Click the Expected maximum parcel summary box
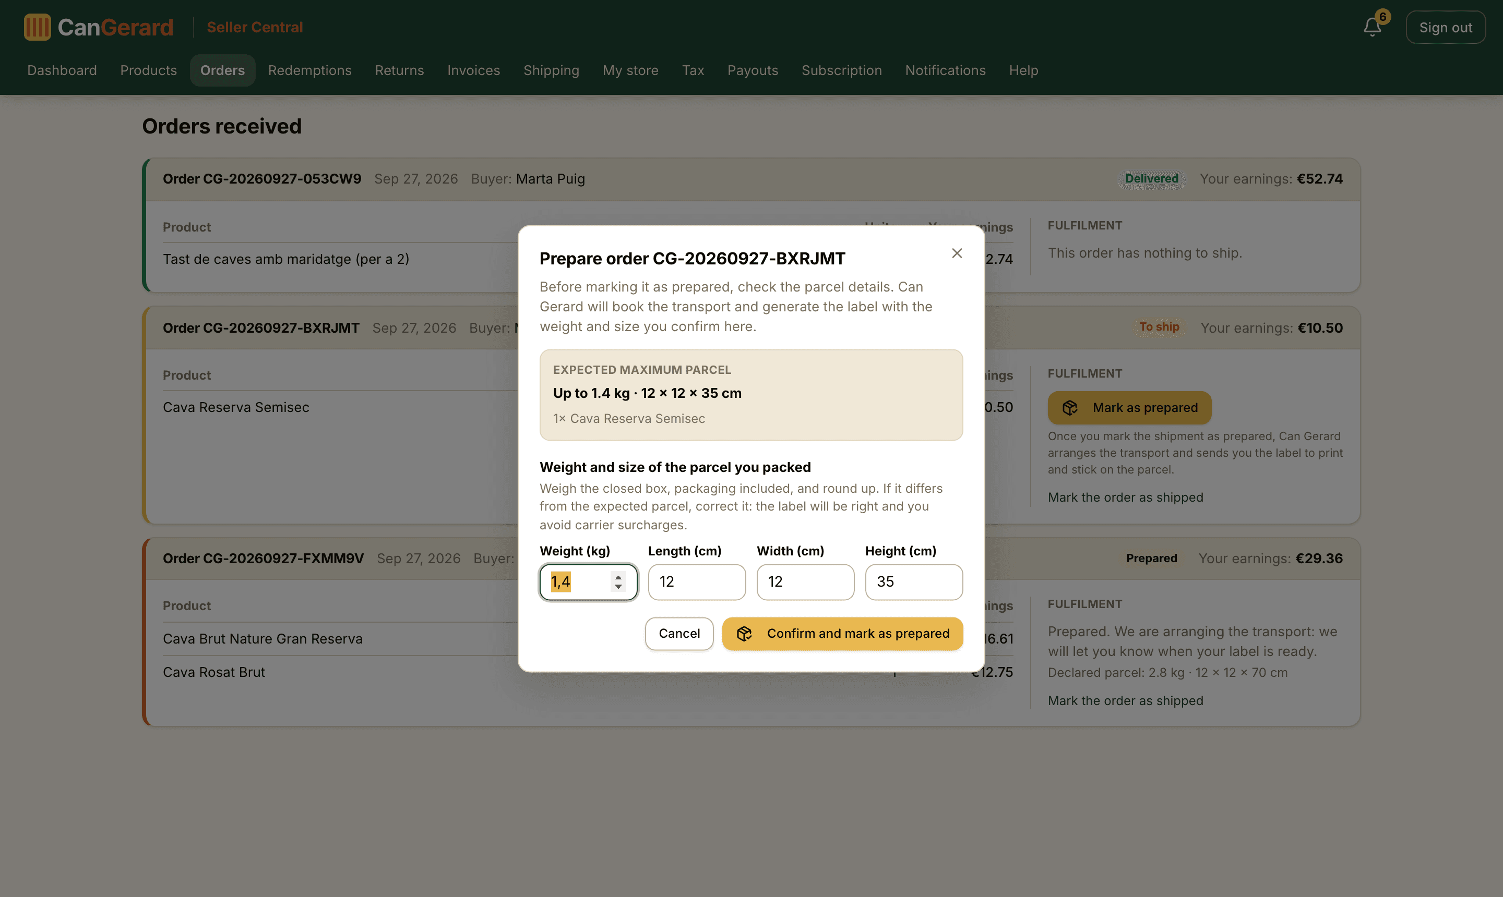Viewport: 1503px width, 897px height. pyautogui.click(x=751, y=395)
